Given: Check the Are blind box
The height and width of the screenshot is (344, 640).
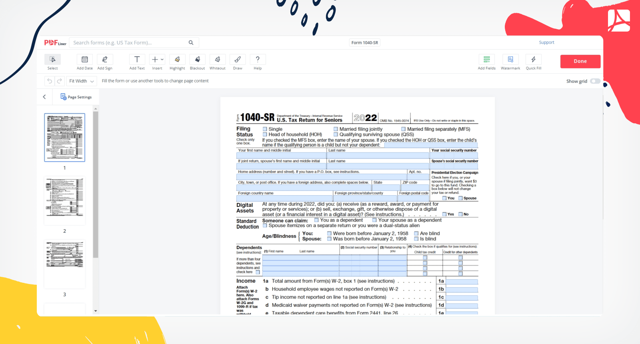Looking at the screenshot, I should 416,234.
